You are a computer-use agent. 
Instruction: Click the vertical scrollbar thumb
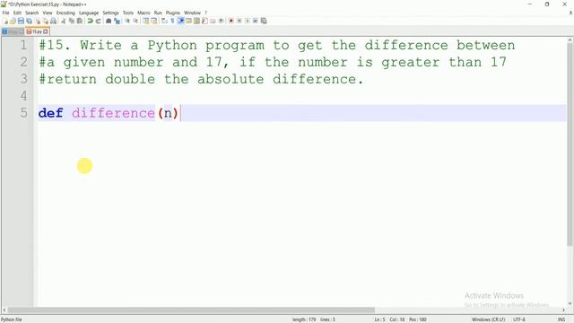[570, 144]
